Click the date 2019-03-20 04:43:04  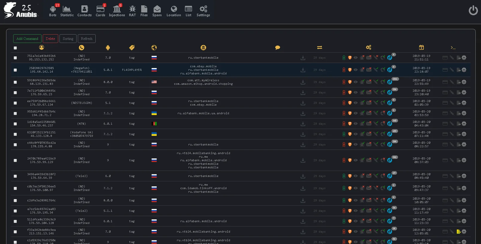click(421, 124)
